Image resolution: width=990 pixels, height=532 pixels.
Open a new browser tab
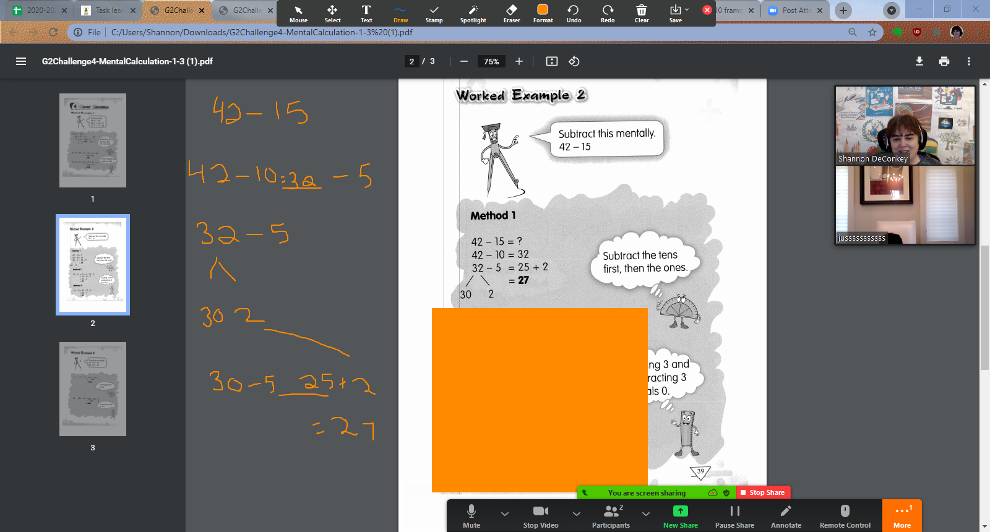(x=843, y=11)
